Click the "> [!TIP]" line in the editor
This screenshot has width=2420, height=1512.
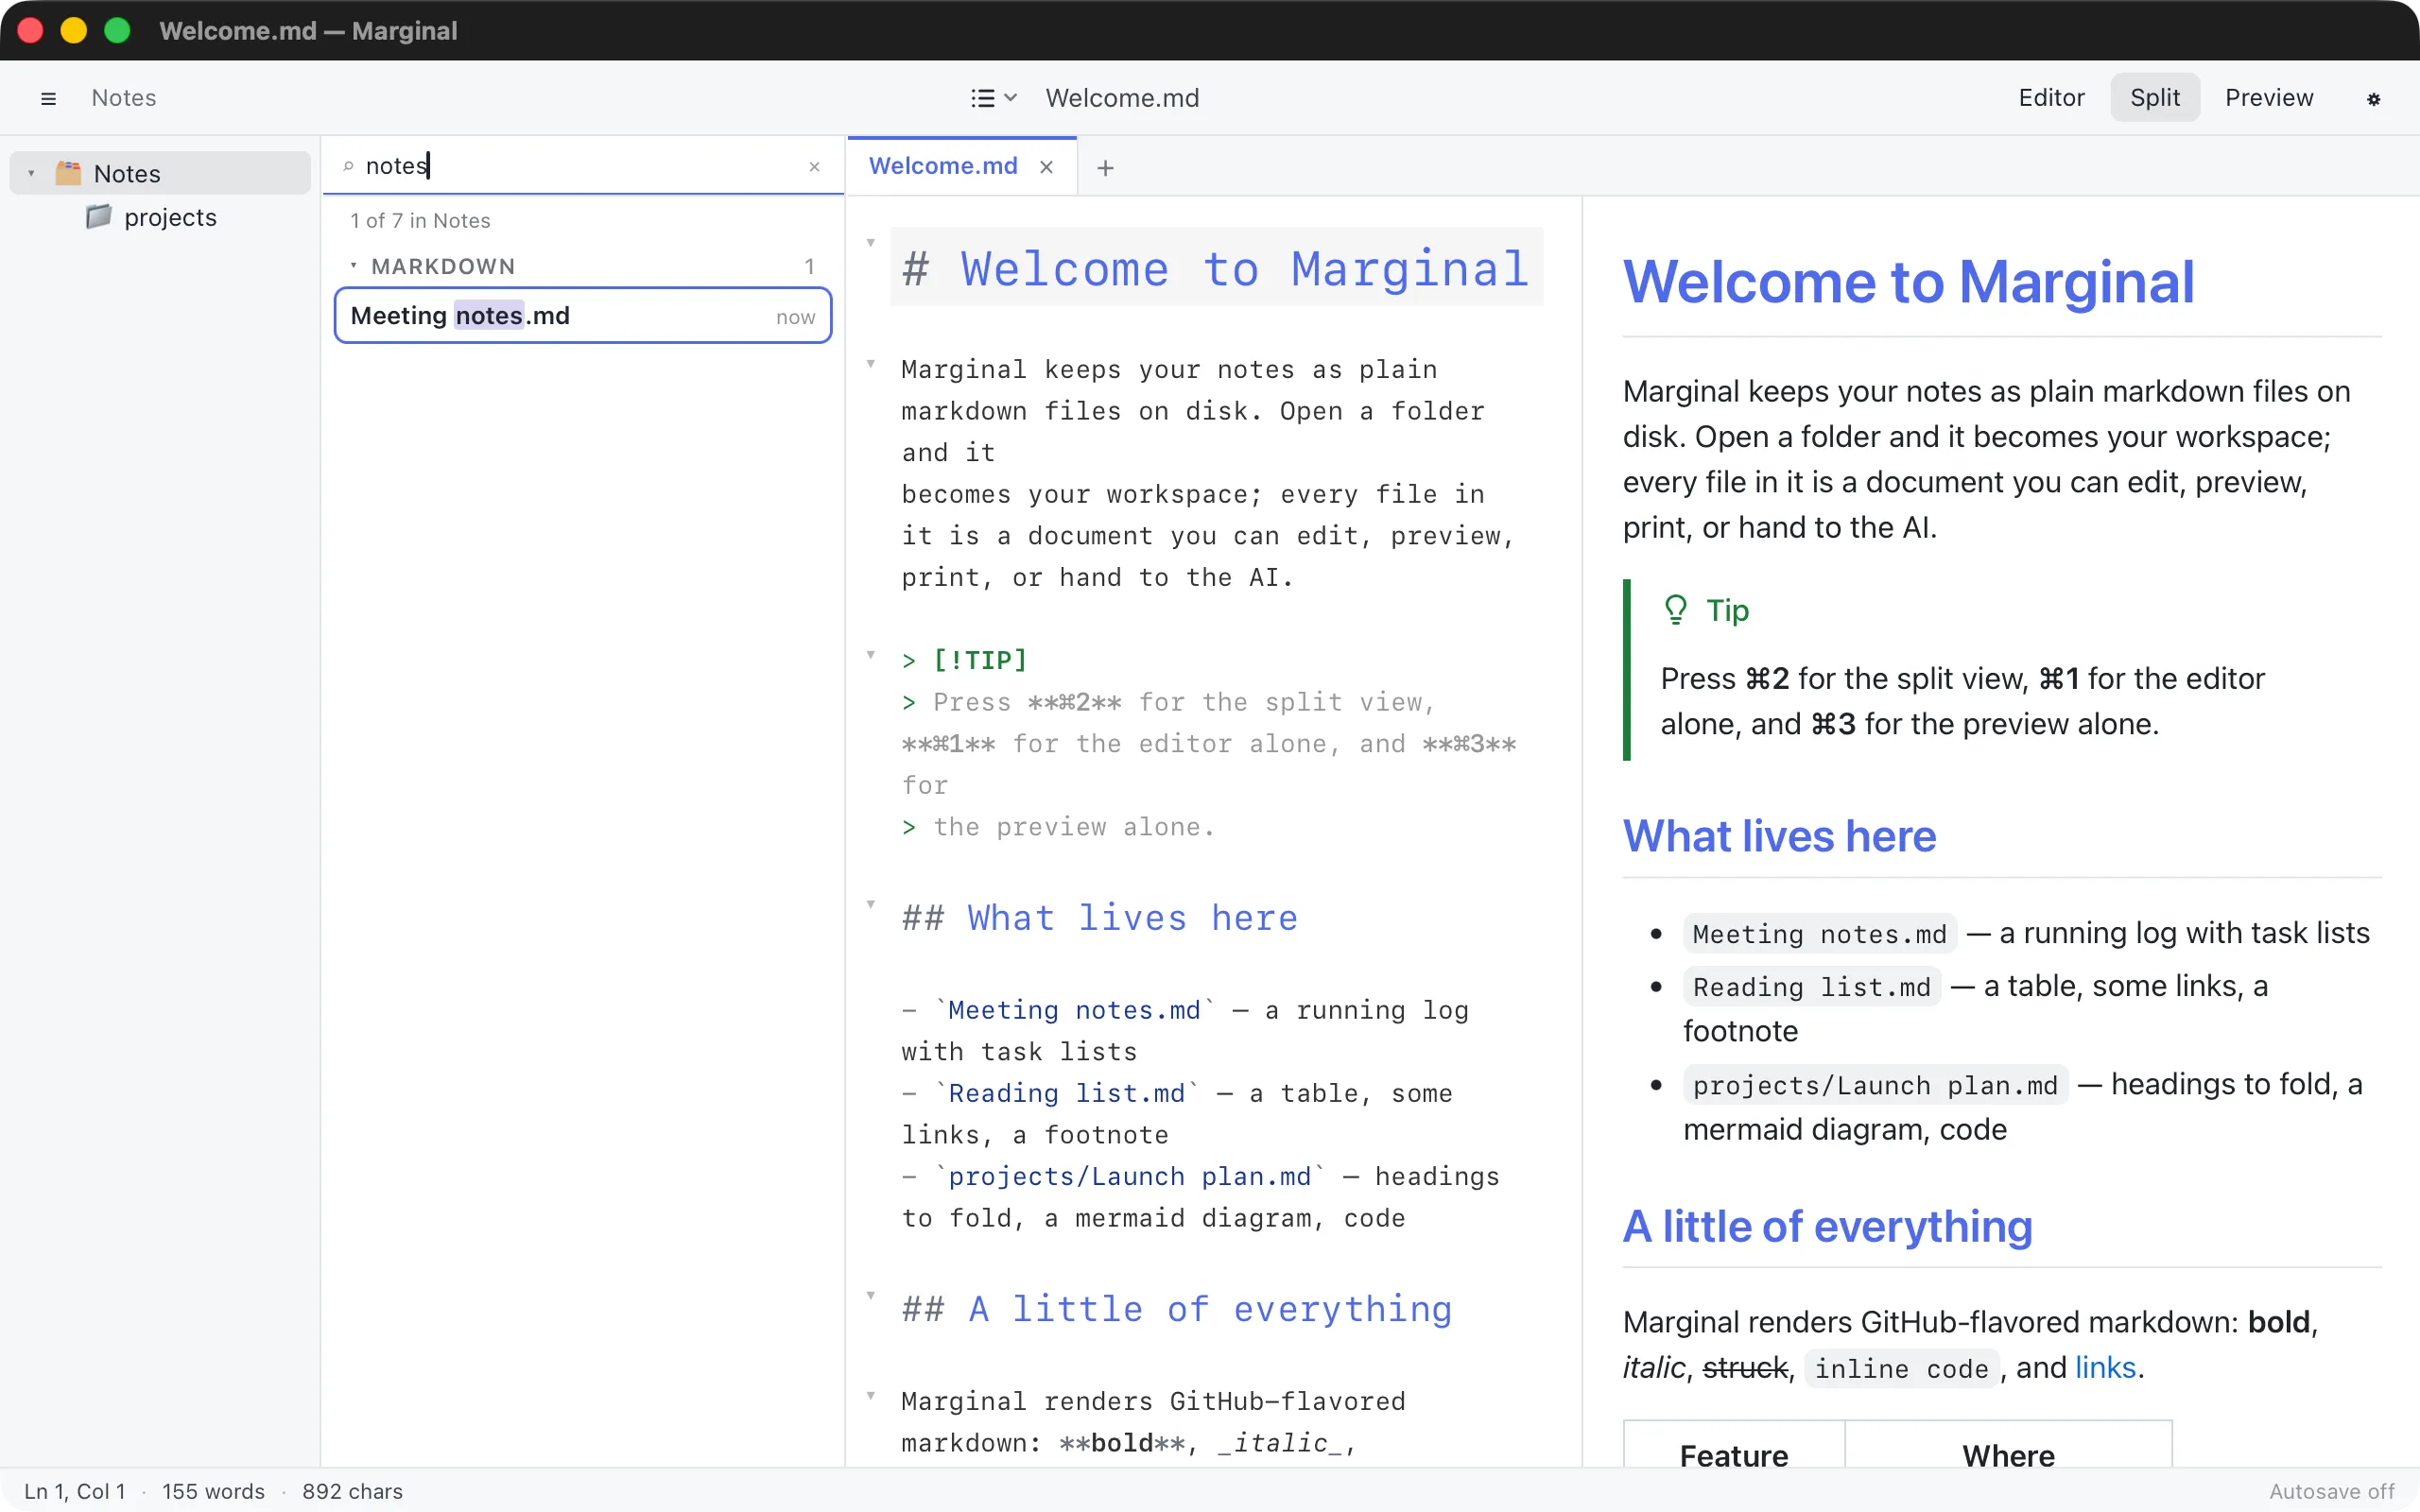click(x=964, y=660)
